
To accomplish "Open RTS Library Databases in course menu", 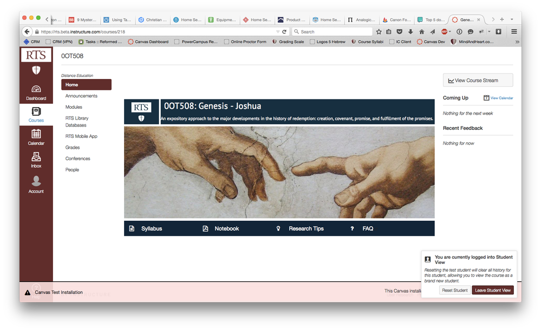I will click(77, 121).
